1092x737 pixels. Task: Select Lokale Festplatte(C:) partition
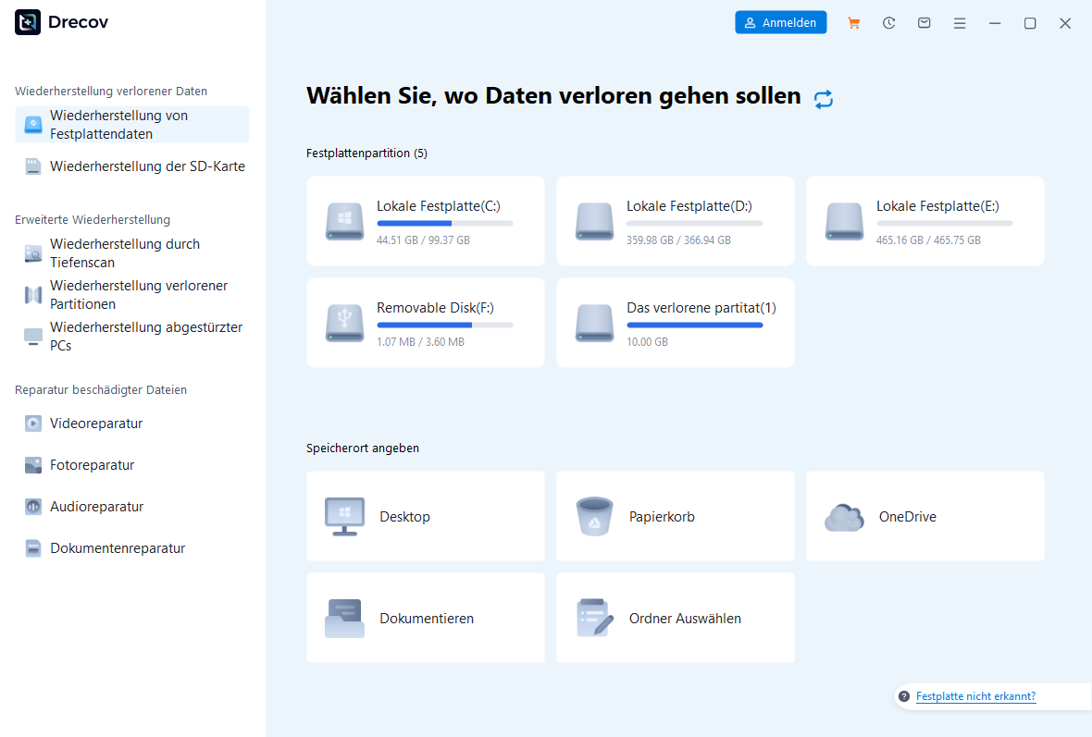pos(426,221)
